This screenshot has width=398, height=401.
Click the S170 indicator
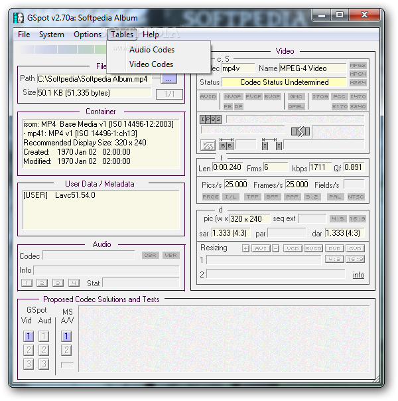(x=340, y=106)
